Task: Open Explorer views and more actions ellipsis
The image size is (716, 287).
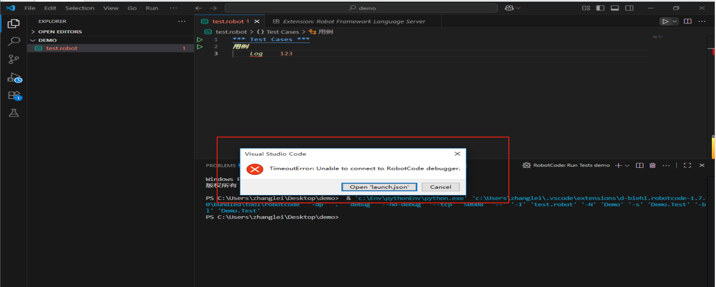Action: click(182, 21)
